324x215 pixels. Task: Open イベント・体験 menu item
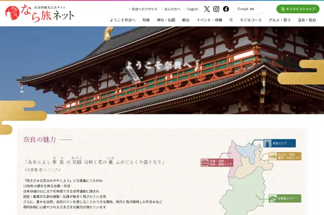[209, 20]
